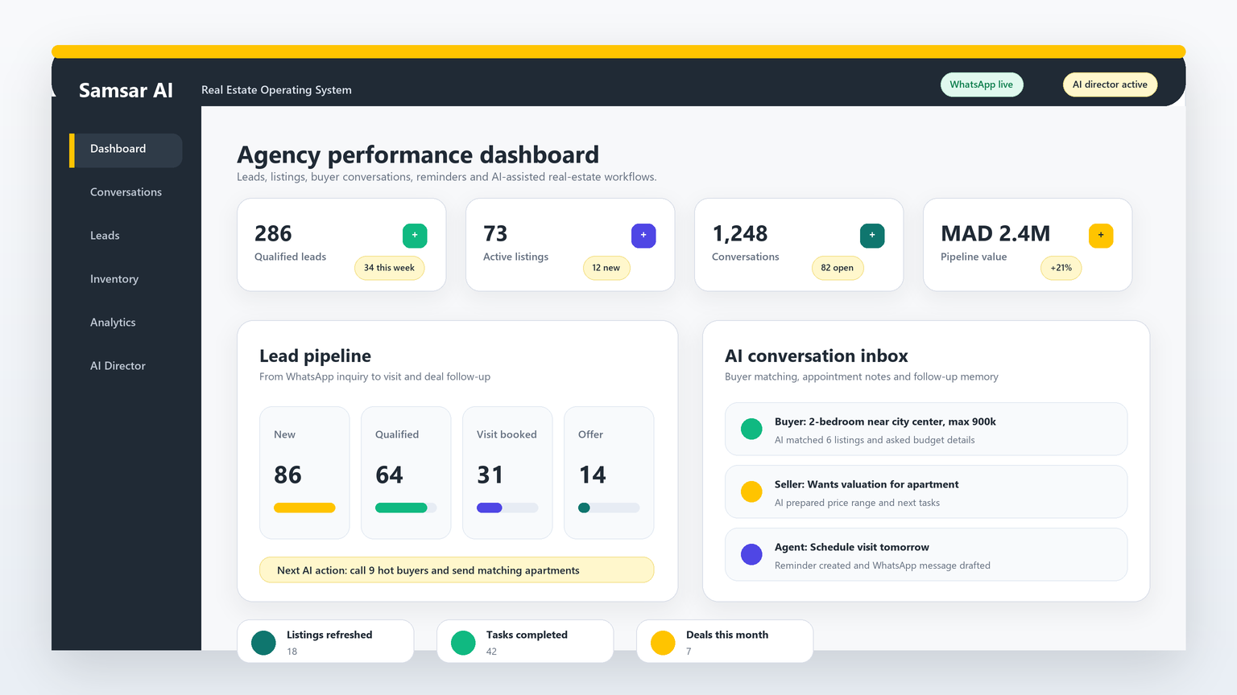Click the green Tasks completed circle icon
The width and height of the screenshot is (1237, 695).
[463, 643]
